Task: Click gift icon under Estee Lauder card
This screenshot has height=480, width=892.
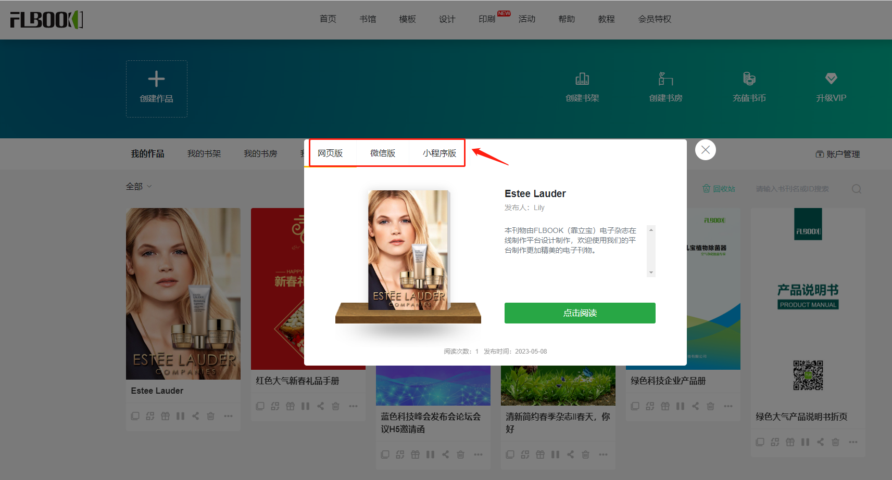Action: pyautogui.click(x=165, y=416)
